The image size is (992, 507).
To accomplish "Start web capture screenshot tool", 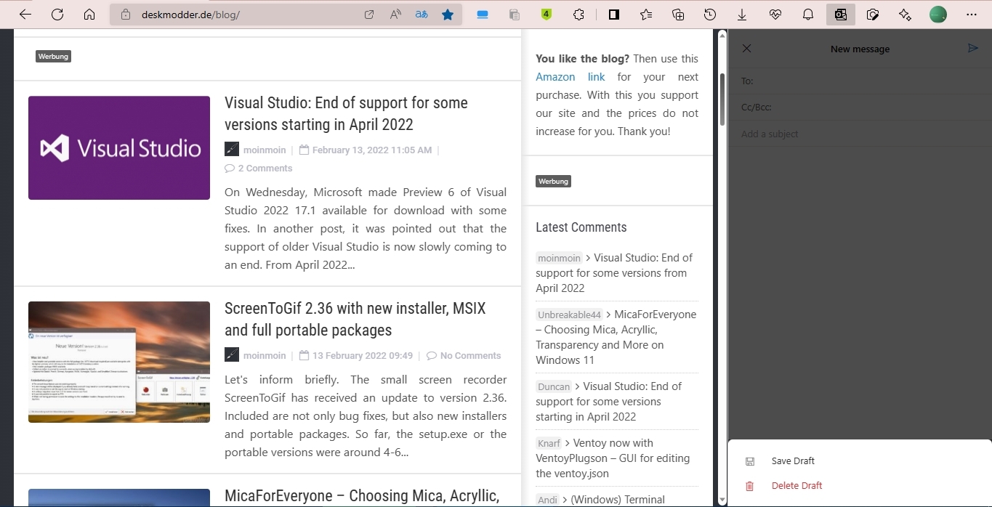I will 873,15.
